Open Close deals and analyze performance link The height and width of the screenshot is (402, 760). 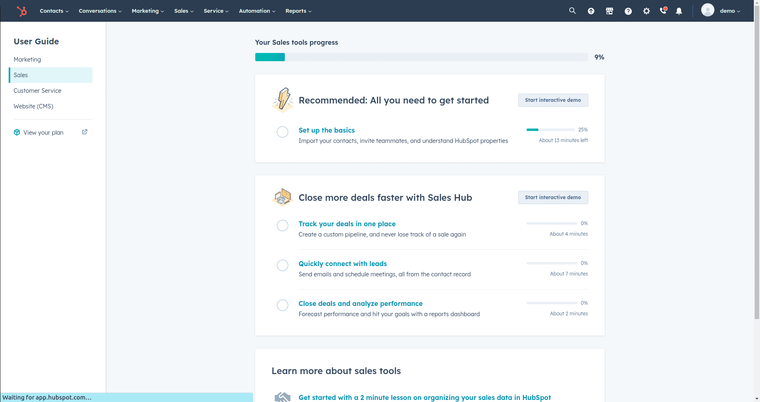(x=360, y=303)
